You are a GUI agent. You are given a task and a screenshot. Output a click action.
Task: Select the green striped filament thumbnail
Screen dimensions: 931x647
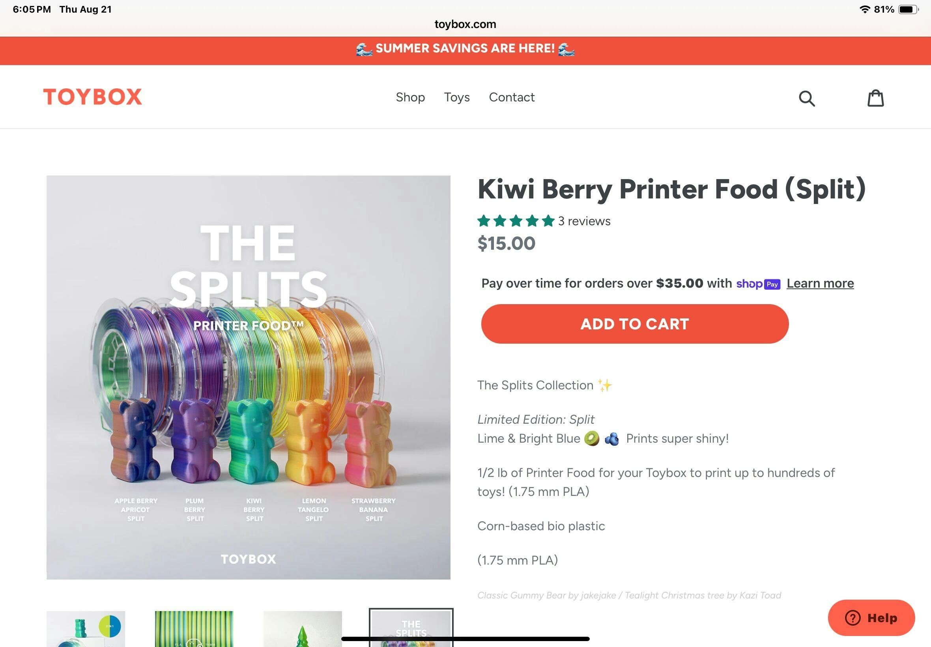click(194, 629)
